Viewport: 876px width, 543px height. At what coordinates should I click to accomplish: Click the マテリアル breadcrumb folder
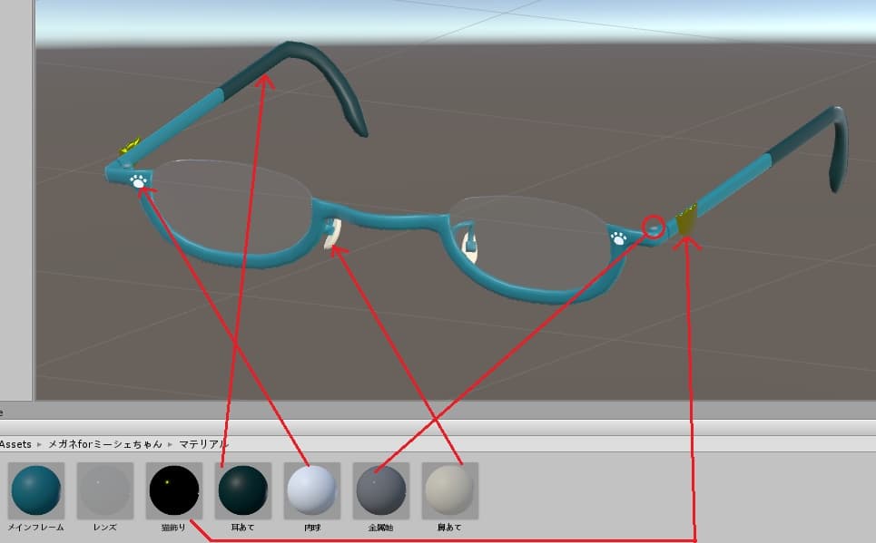point(204,444)
